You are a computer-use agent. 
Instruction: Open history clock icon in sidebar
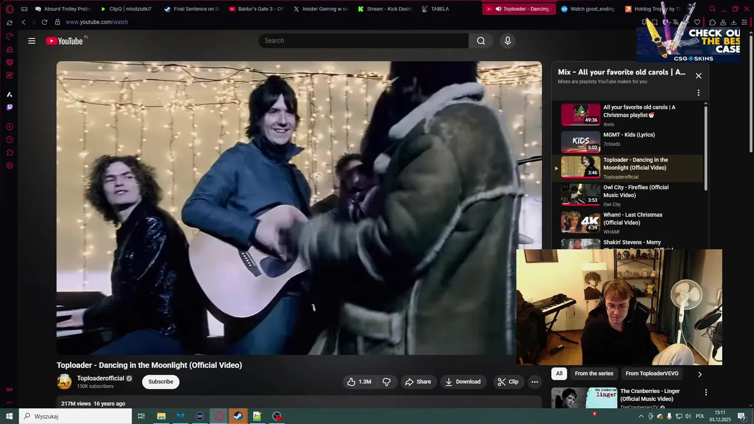[x=9, y=140]
